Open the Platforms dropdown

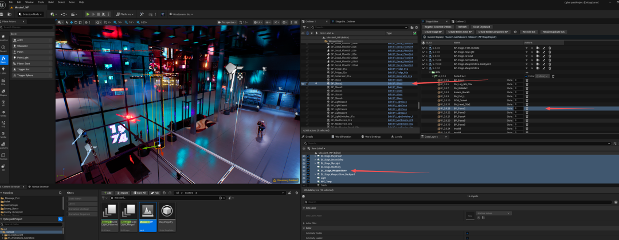click(x=125, y=14)
